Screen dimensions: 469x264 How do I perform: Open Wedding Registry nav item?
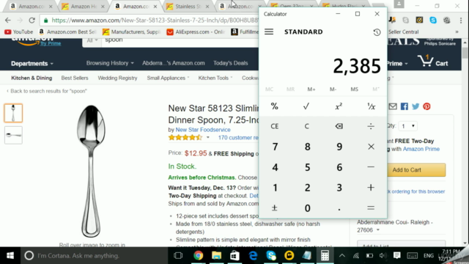pyautogui.click(x=117, y=78)
